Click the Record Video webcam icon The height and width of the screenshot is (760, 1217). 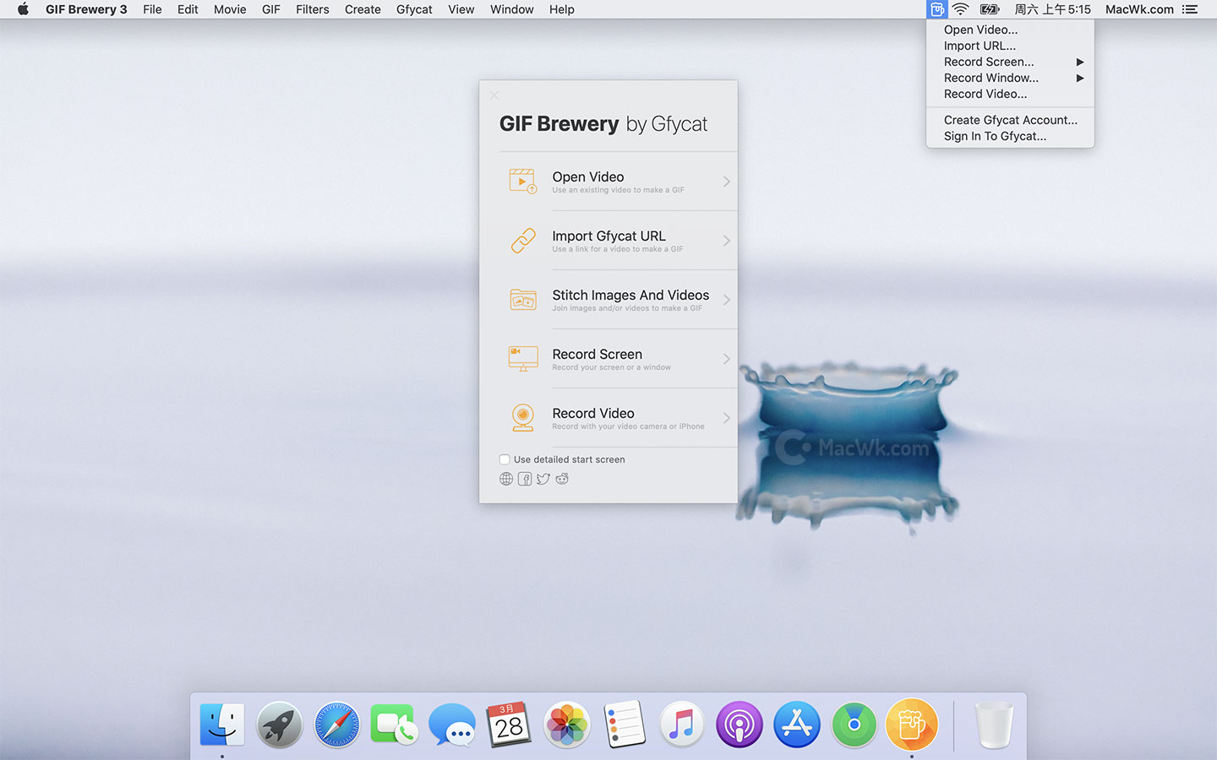point(523,418)
